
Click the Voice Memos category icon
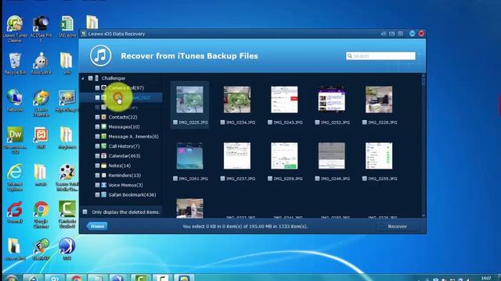(104, 185)
